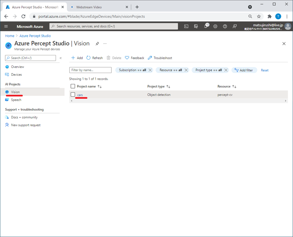Image resolution: width=293 pixels, height=237 pixels.
Task: Collapse the left navigation with the double chevron
Action: click(x=61, y=58)
